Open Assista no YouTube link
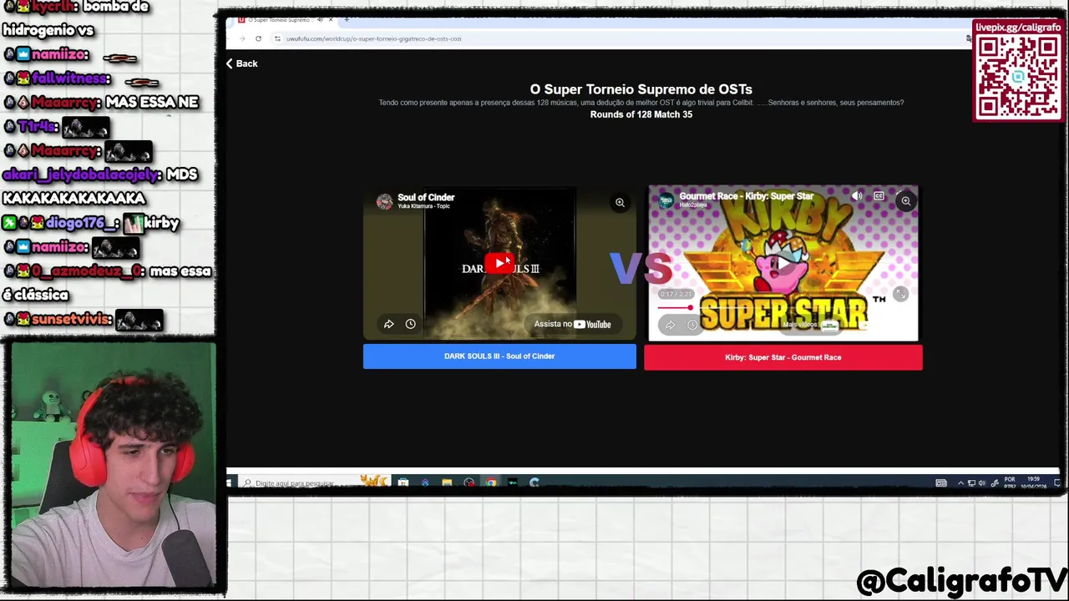1069x601 pixels. 573,324
